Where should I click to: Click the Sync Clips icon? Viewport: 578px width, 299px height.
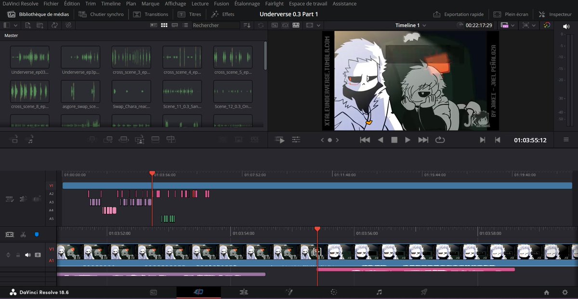54,25
